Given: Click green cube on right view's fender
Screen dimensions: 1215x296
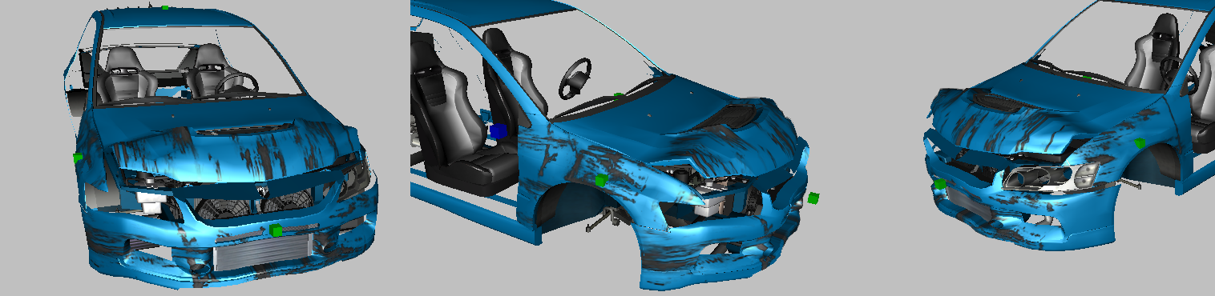Looking at the screenshot, I should (x=1140, y=142).
